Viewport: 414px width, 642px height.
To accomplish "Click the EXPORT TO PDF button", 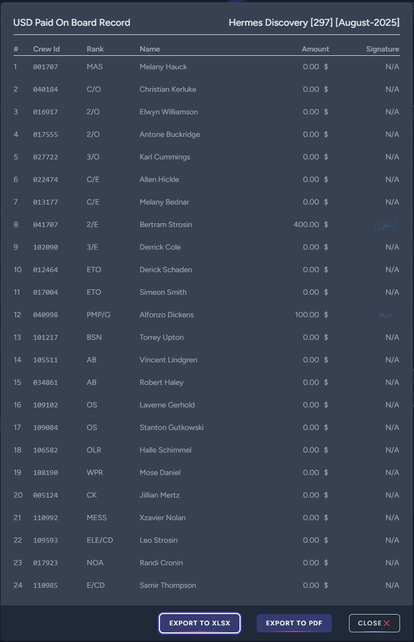I will pyautogui.click(x=294, y=623).
